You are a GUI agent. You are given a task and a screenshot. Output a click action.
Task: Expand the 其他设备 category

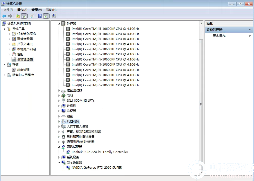(x=59, y=121)
